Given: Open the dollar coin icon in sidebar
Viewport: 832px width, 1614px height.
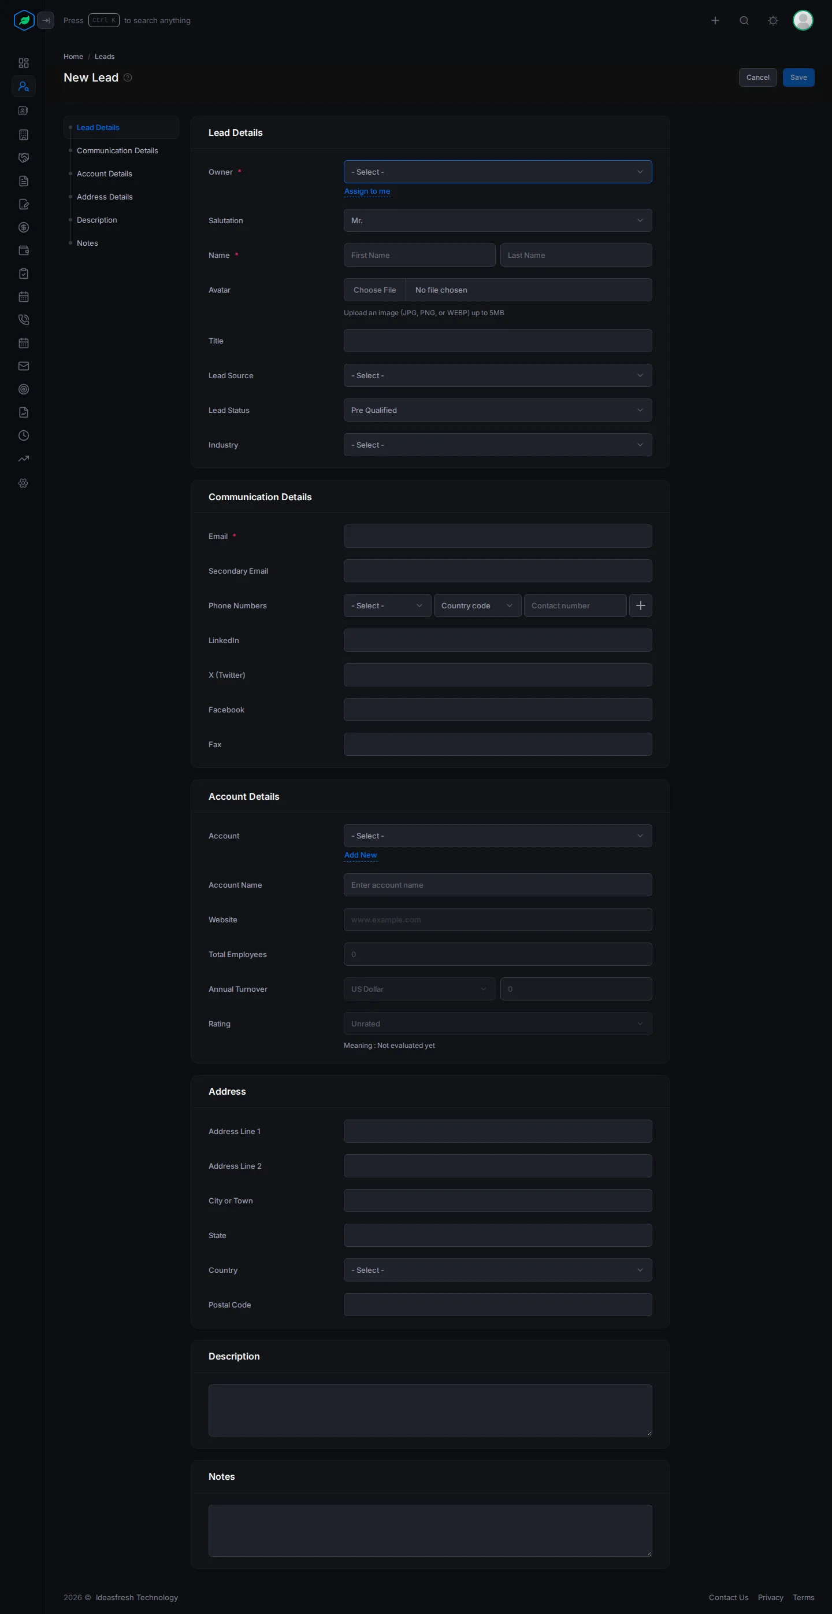Looking at the screenshot, I should pyautogui.click(x=23, y=227).
